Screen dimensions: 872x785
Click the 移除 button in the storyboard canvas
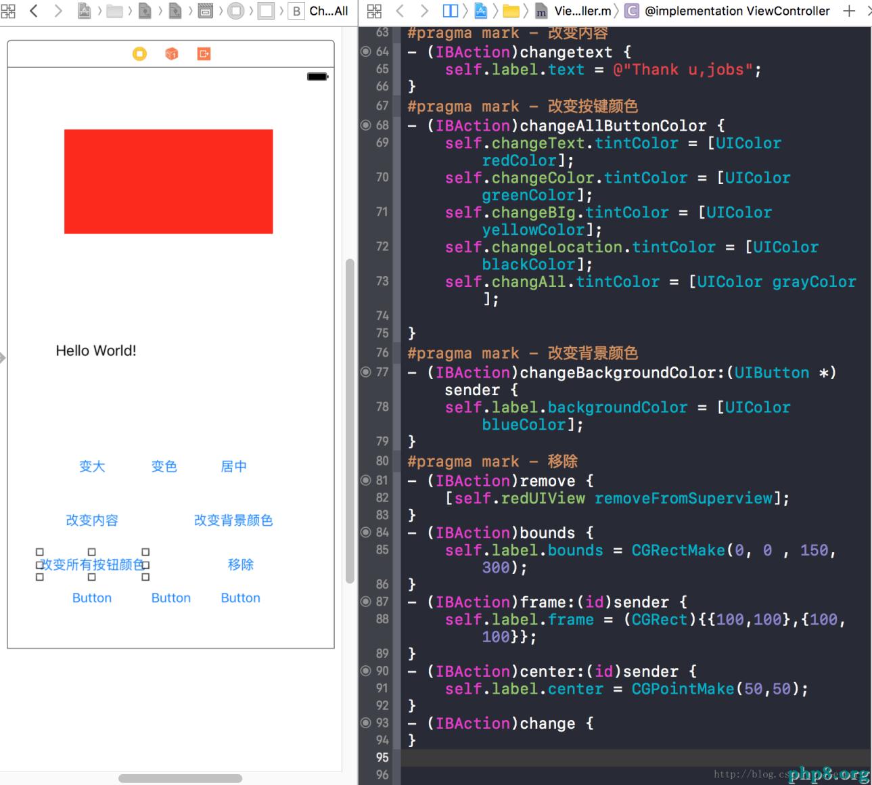241,564
